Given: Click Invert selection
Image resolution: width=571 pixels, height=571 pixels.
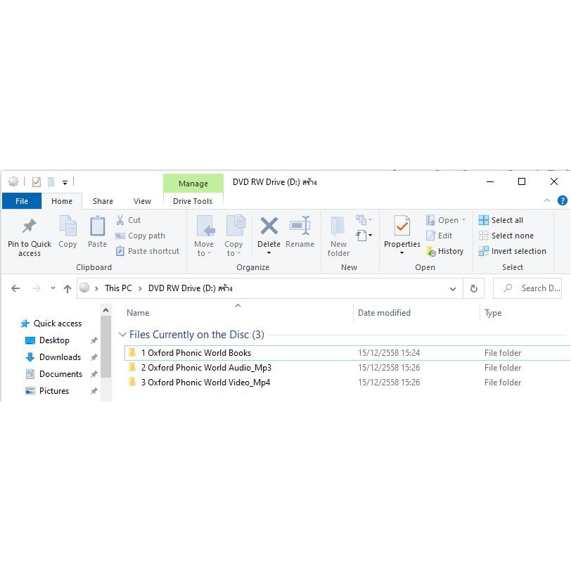Looking at the screenshot, I should point(513,251).
